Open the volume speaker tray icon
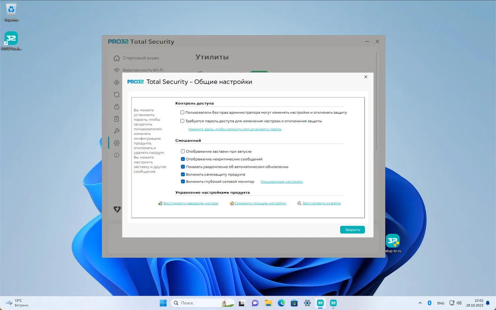Screen dimensions: 496x310 [459, 303]
